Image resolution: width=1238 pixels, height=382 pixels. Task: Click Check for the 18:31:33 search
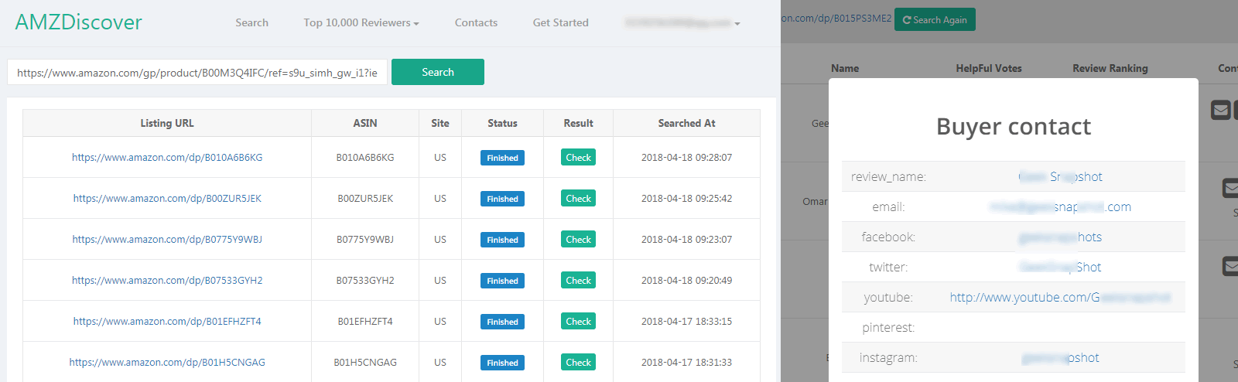578,362
